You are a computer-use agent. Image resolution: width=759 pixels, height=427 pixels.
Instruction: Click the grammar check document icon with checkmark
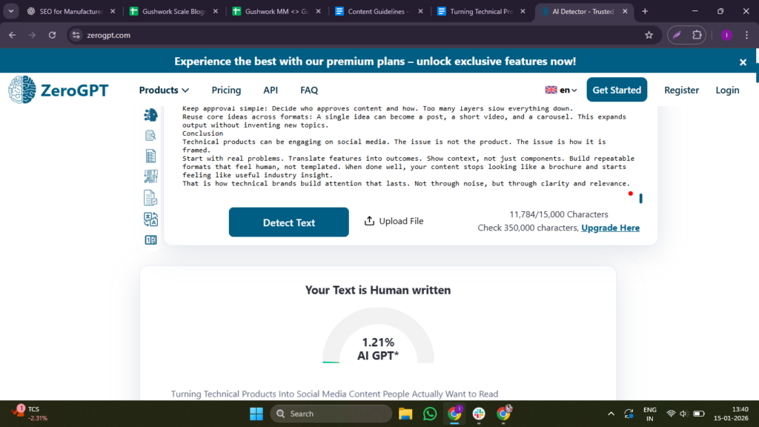pos(150,197)
